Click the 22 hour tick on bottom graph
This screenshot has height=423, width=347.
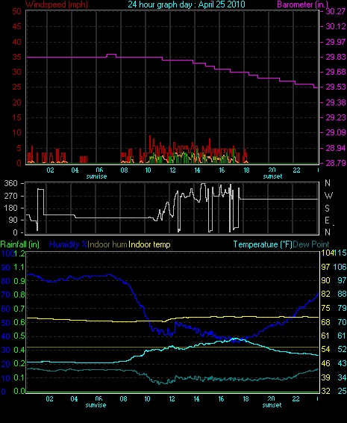point(296,399)
